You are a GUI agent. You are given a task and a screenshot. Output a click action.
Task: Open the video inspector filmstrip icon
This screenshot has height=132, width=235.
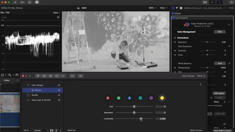click(x=173, y=8)
